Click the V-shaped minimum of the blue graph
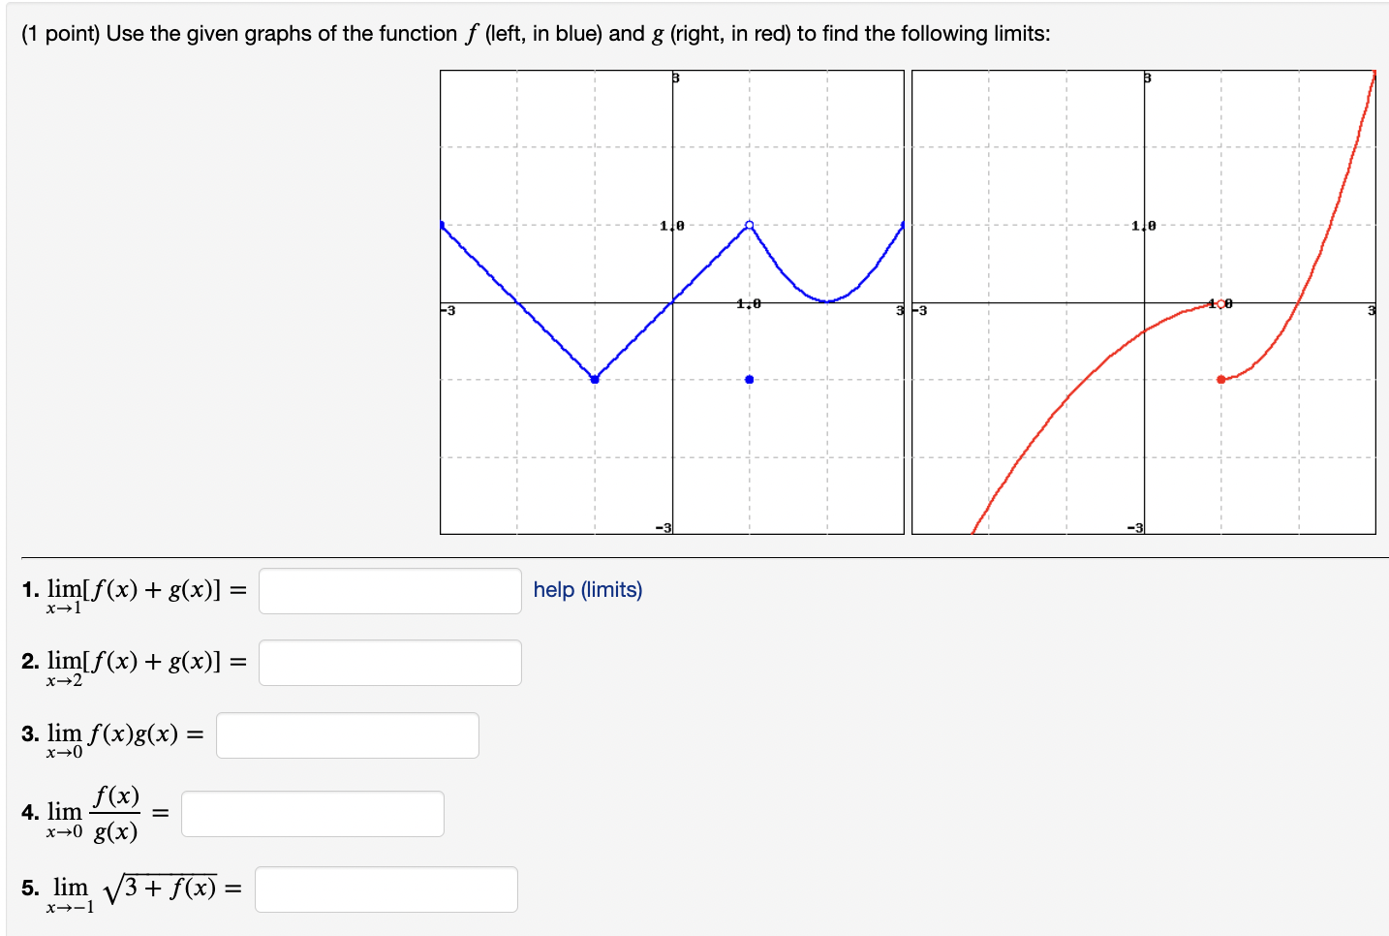Image resolution: width=1389 pixels, height=936 pixels. tap(594, 378)
